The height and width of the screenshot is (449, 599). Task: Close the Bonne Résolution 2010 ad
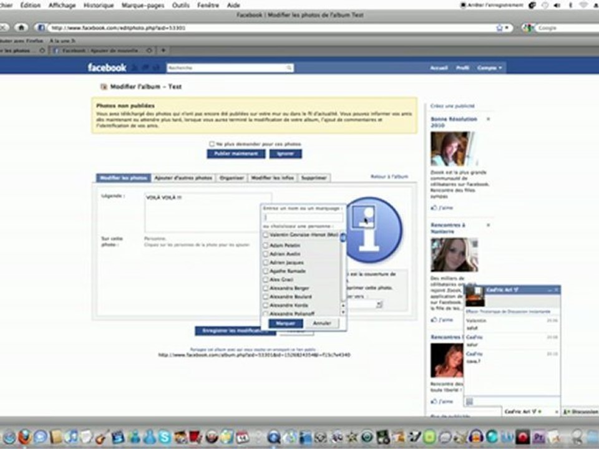pyautogui.click(x=488, y=119)
